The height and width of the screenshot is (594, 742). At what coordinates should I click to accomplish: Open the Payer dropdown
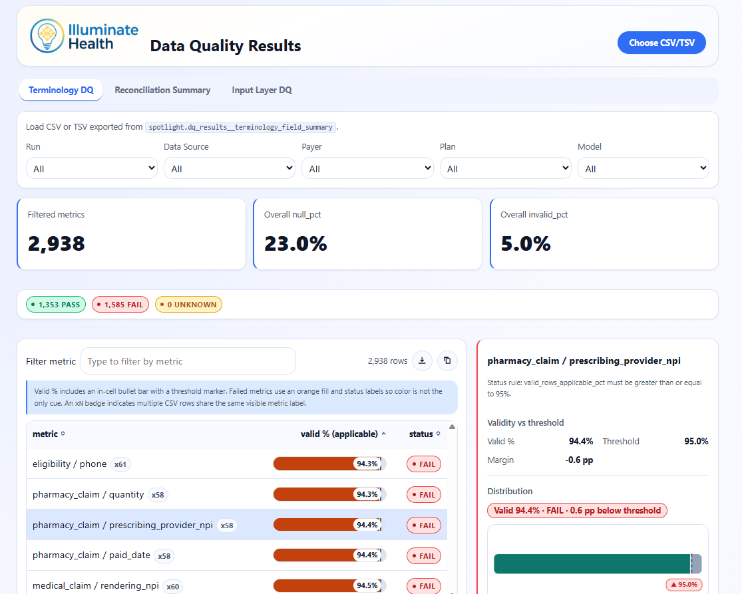point(367,168)
